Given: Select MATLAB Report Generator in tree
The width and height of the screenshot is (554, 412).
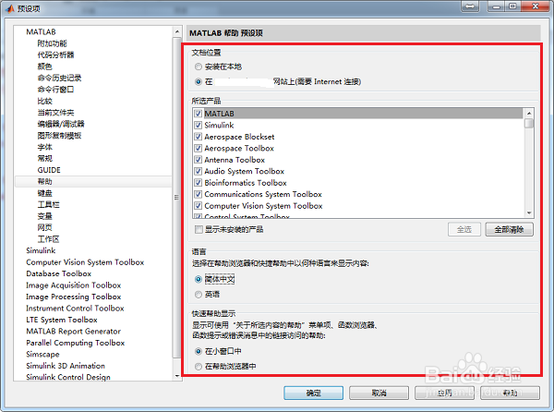Looking at the screenshot, I should [x=74, y=331].
